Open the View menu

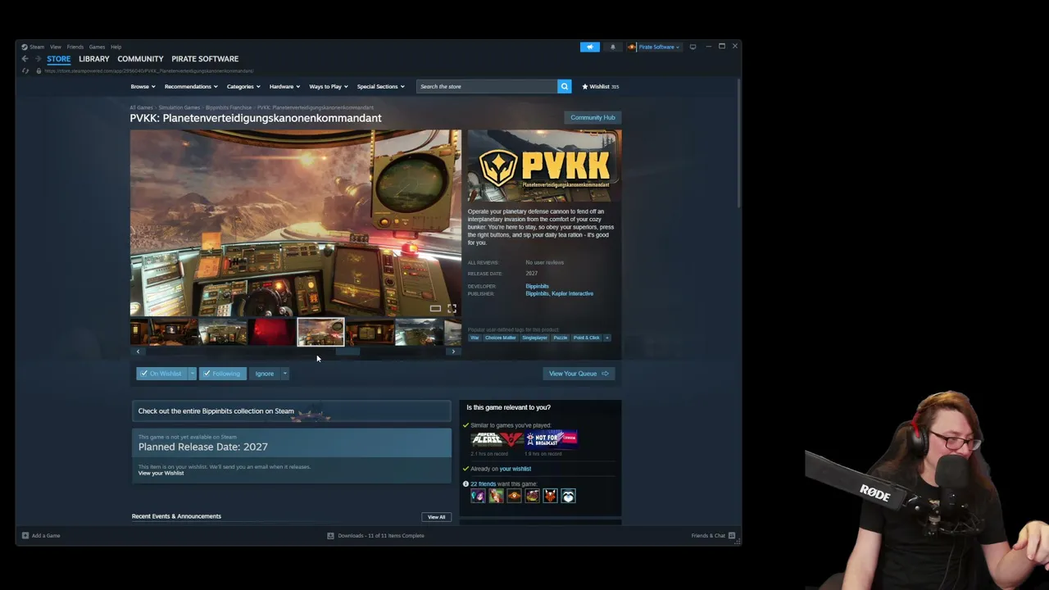[56, 47]
